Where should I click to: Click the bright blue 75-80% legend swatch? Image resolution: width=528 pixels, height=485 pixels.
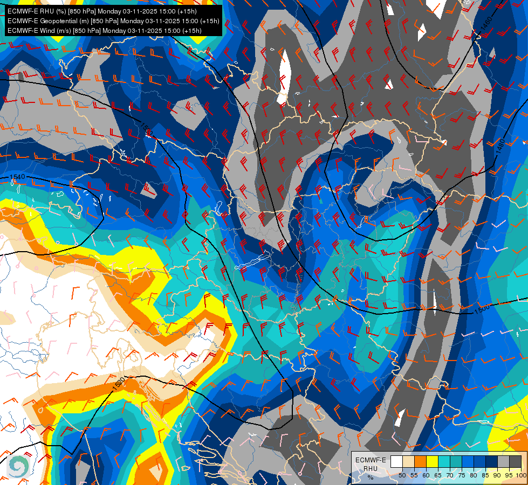(x=468, y=462)
